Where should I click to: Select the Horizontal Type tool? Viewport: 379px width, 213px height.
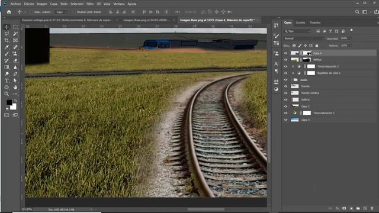click(x=7, y=80)
